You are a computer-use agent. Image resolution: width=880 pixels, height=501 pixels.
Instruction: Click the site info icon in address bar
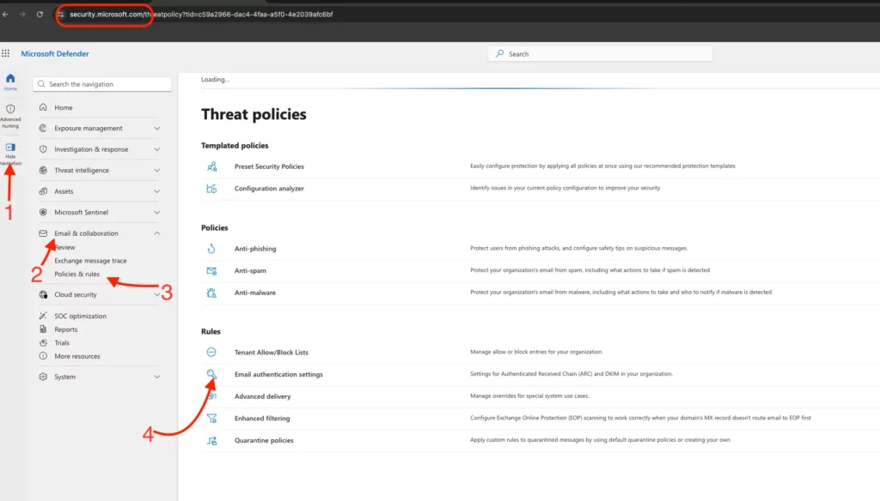point(61,14)
